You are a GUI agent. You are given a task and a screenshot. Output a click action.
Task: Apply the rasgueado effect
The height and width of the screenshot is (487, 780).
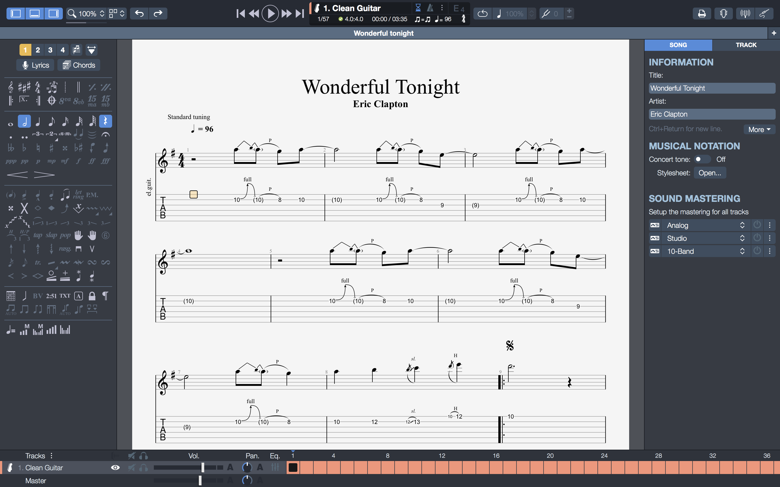[65, 249]
